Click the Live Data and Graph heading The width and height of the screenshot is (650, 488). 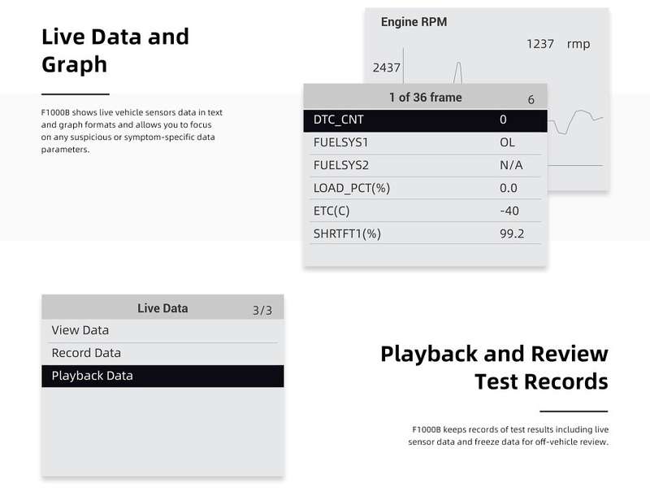click(115, 50)
